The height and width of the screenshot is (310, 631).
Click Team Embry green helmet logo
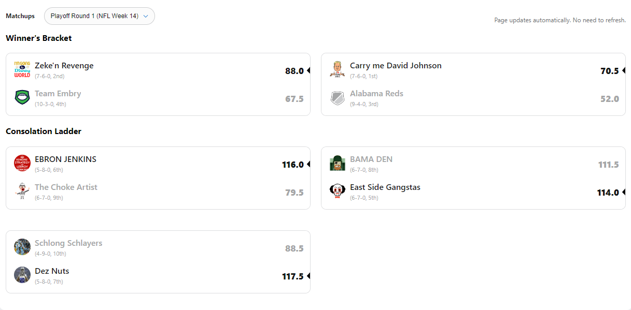(x=22, y=97)
